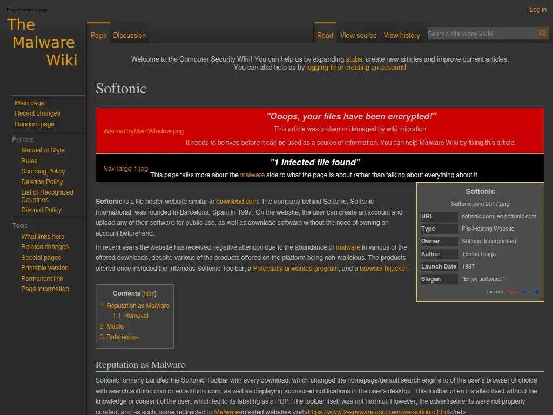Click the "Enjoy software!" slogan value

[483, 279]
